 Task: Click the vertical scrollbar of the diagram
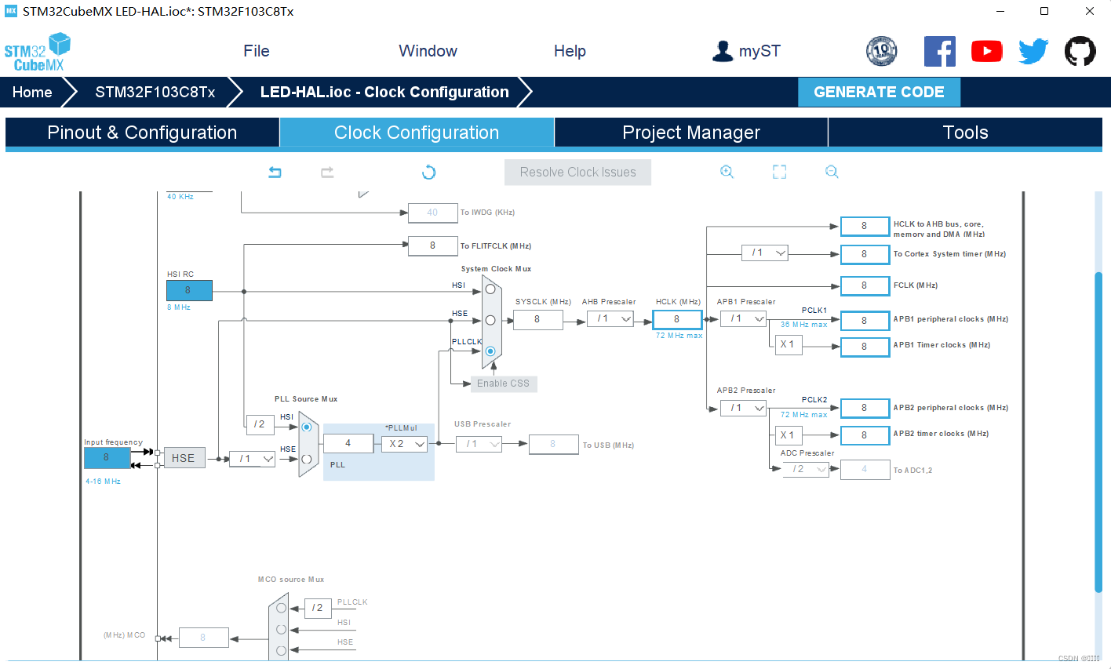pyautogui.click(x=1098, y=431)
